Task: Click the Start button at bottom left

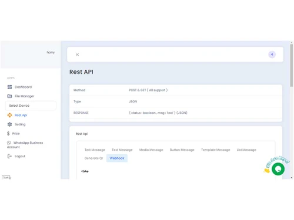Action: (6, 177)
